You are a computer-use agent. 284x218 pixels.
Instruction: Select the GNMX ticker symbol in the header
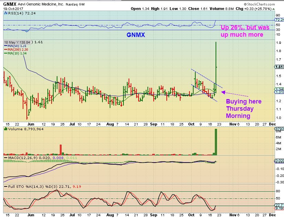point(10,4)
